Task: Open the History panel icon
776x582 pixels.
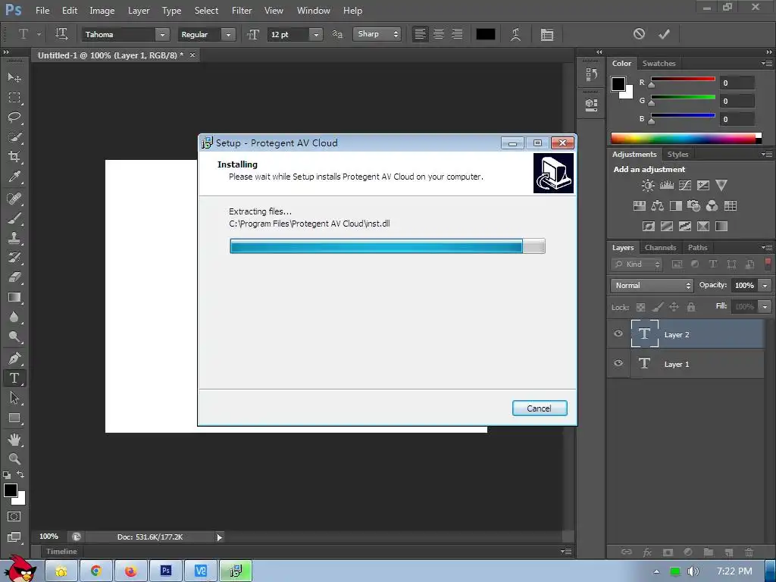Action: [591, 75]
